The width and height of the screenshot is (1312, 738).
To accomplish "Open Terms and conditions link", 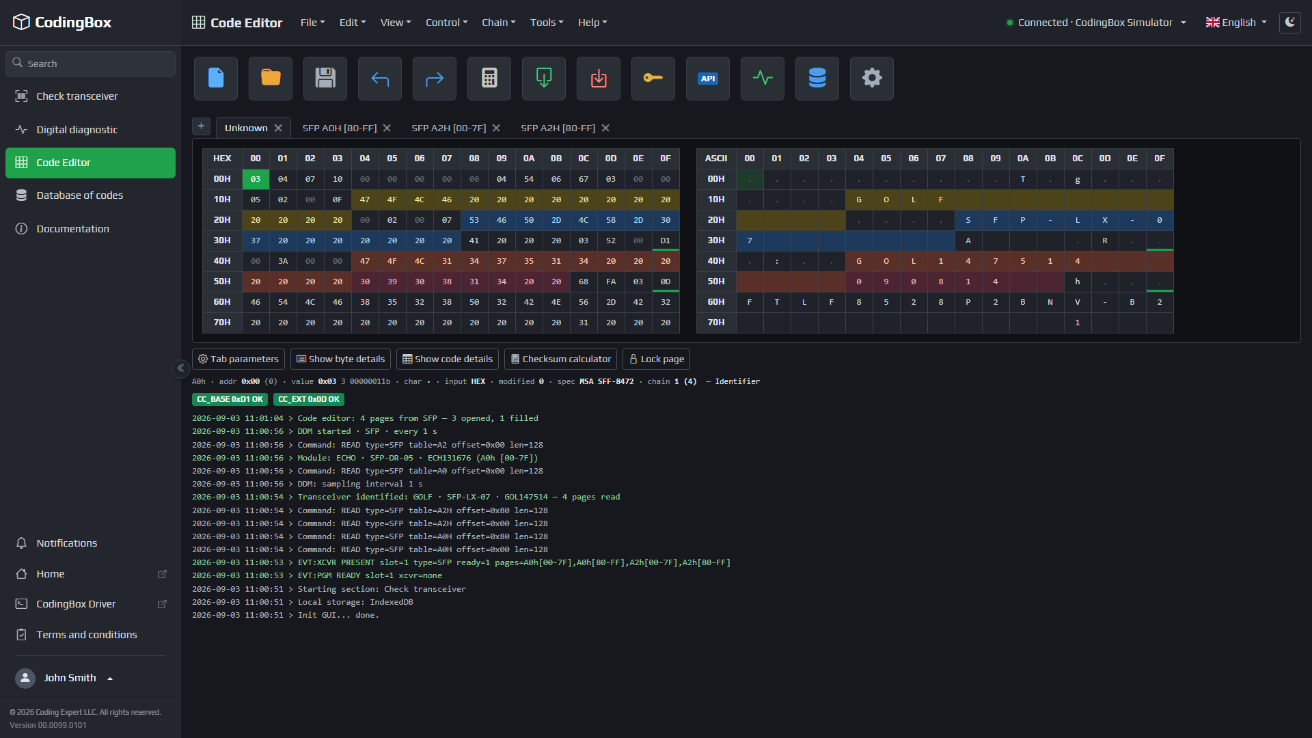I will pyautogui.click(x=90, y=635).
